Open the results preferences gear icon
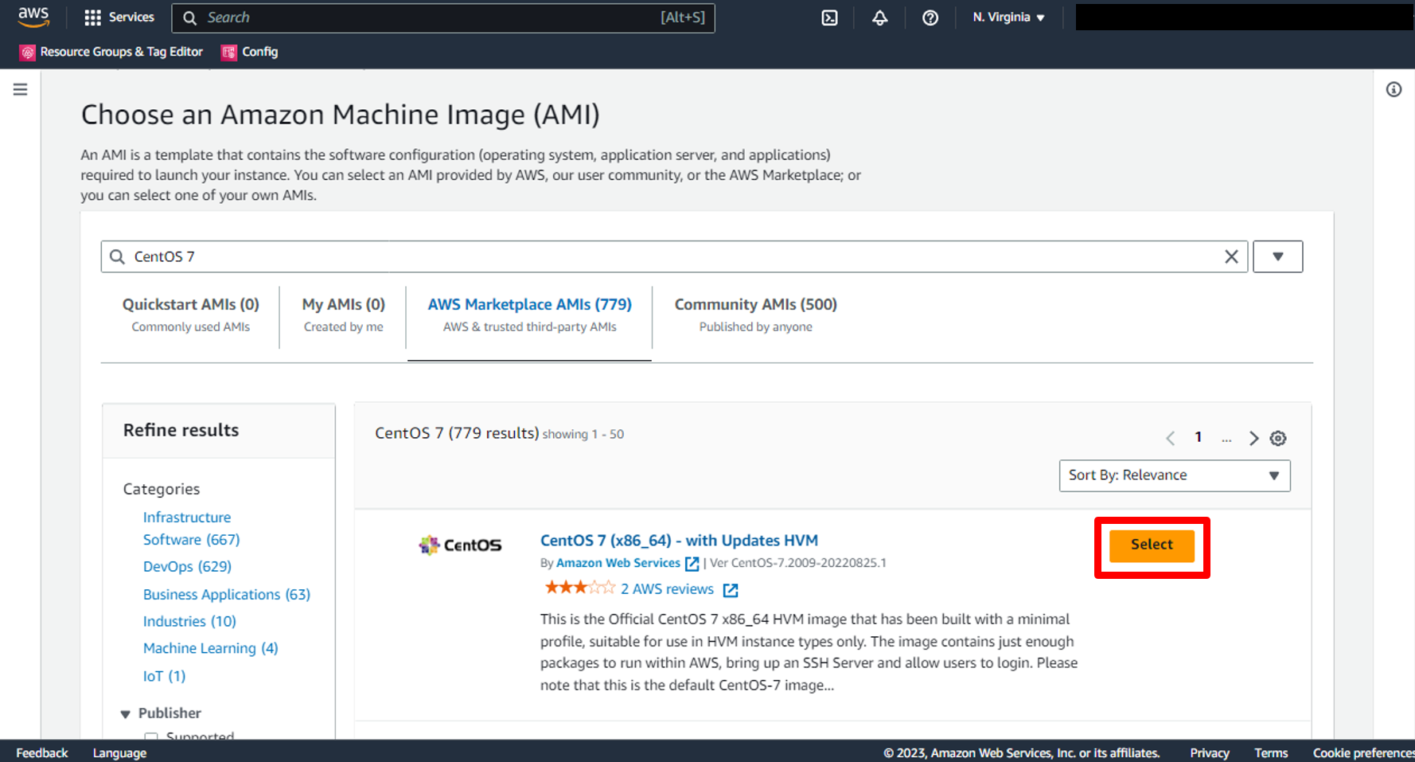The image size is (1415, 762). tap(1278, 438)
